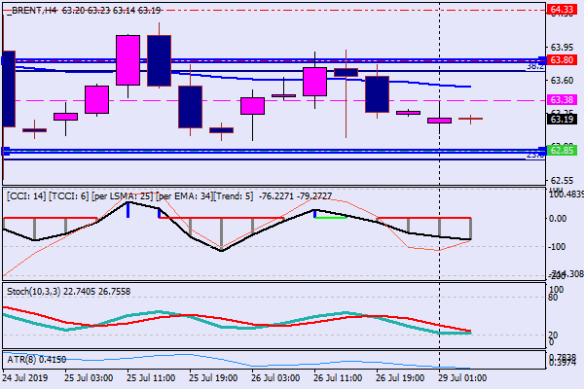Click the black 63.19 current price tag
Screen dimensions: 584x389
pos(561,119)
